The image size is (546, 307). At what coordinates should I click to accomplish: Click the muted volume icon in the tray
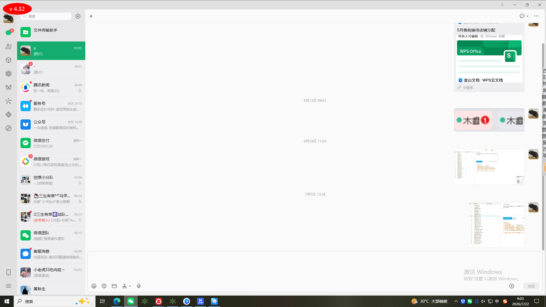click(x=483, y=301)
